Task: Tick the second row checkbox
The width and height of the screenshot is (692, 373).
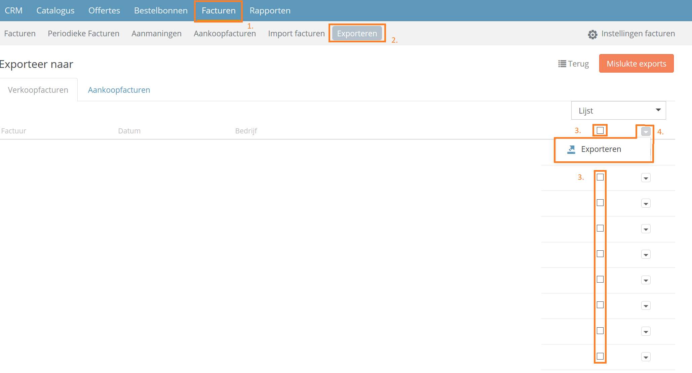Action: [x=600, y=203]
